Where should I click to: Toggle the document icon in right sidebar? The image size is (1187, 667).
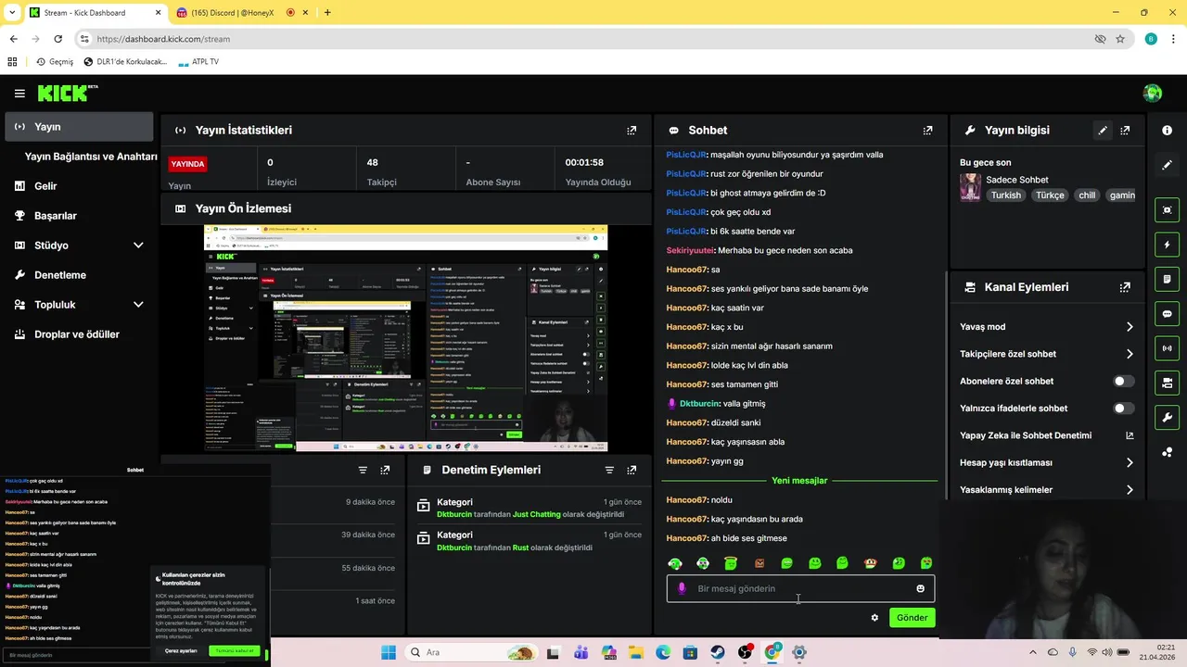(1168, 279)
